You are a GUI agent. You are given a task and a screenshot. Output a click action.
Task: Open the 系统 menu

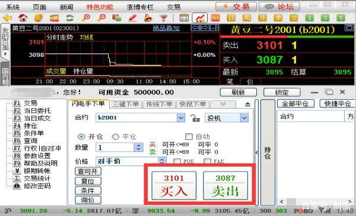click(12, 7)
